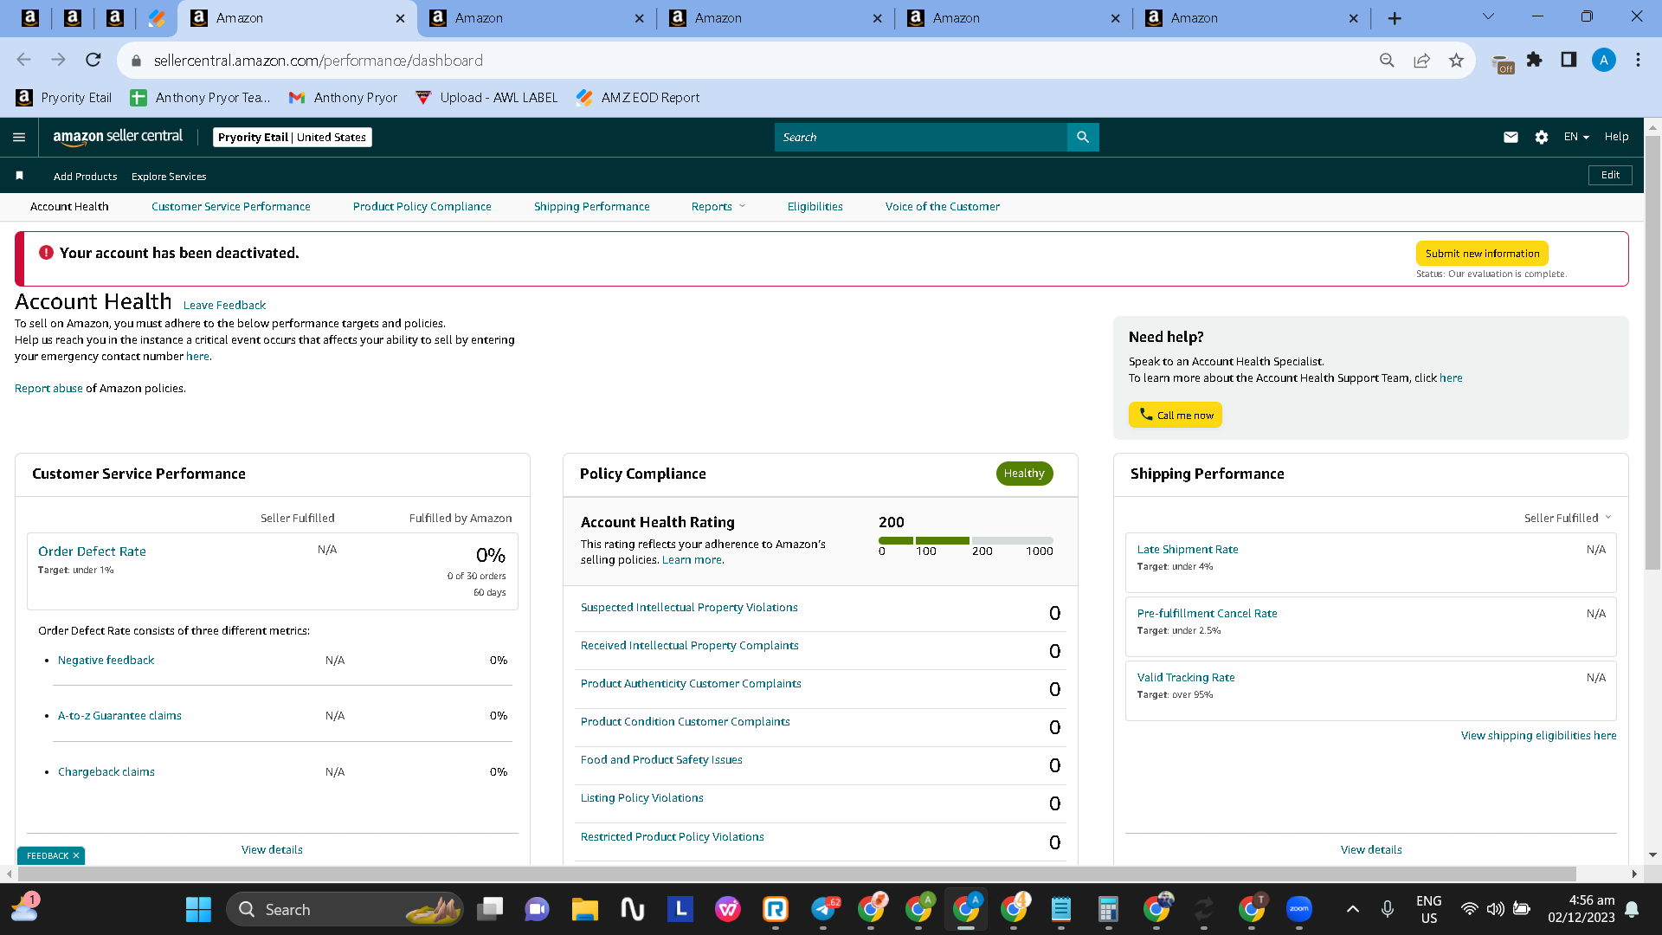Screen dimensions: 1662x935
Task: Show hidden system tray icons
Action: click(x=1353, y=909)
